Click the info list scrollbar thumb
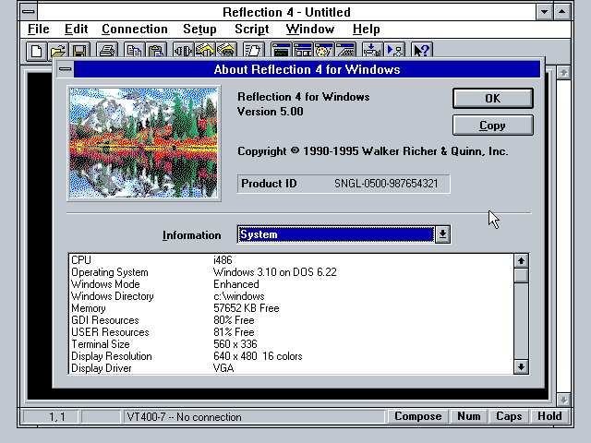Image resolution: width=591 pixels, height=443 pixels. pos(521,275)
